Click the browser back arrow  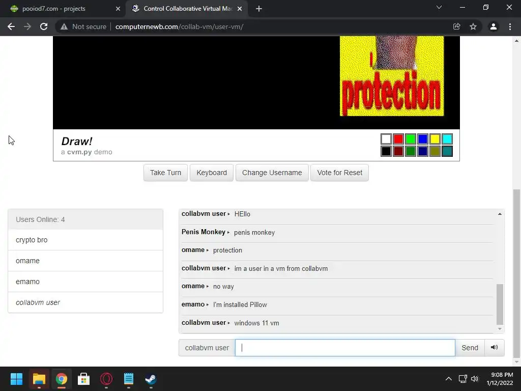[x=11, y=26]
